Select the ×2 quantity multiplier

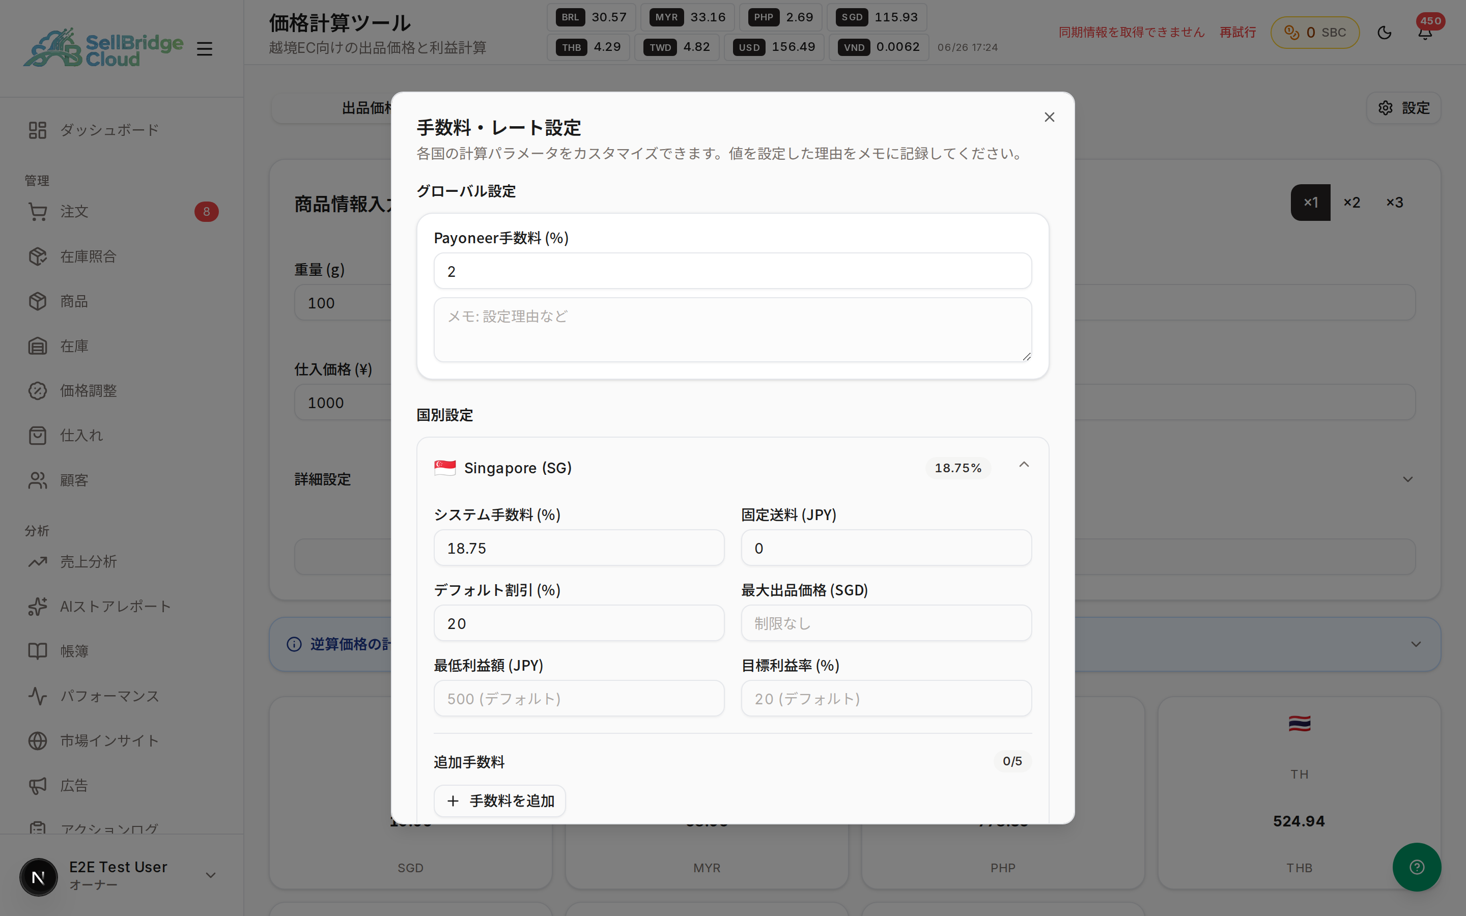1352,203
